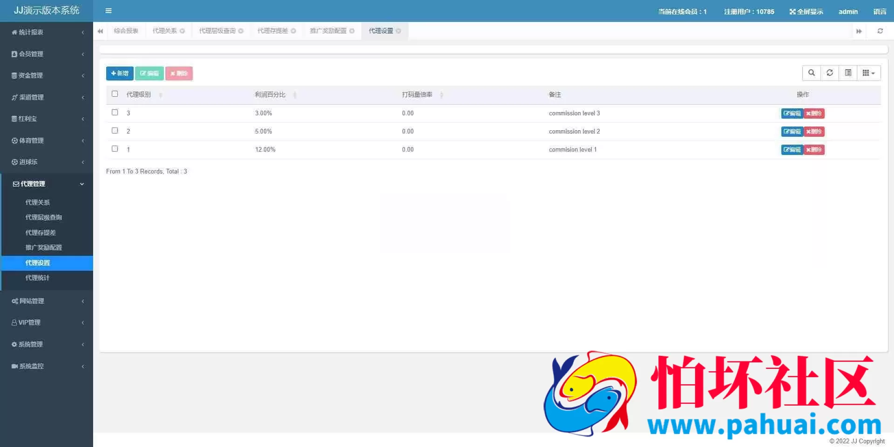894x447 pixels.
Task: Edit the commission level 3 row
Action: [792, 113]
